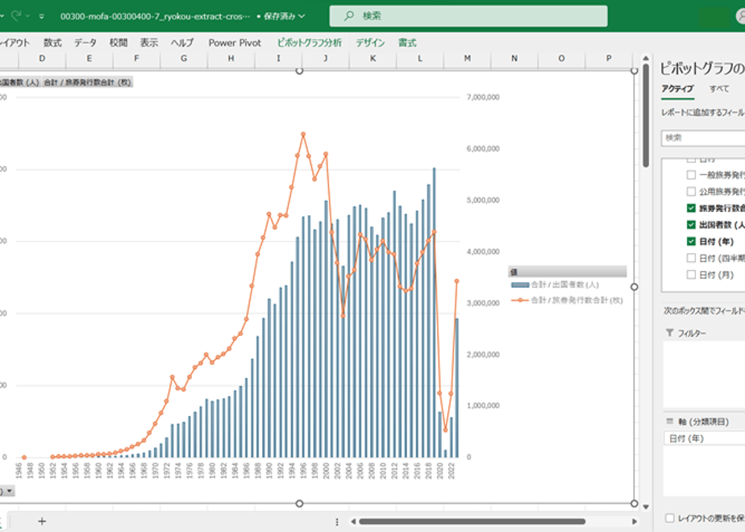Check the 日付 (四半期) field checkbox

pyautogui.click(x=691, y=258)
